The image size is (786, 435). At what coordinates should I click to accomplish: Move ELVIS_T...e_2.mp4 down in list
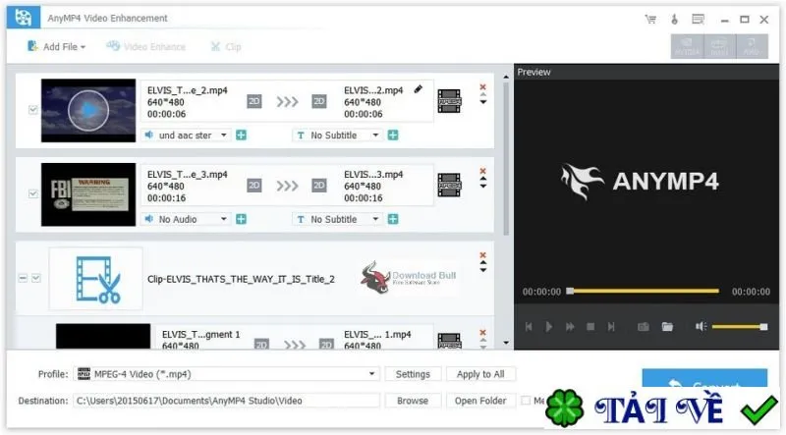(482, 102)
